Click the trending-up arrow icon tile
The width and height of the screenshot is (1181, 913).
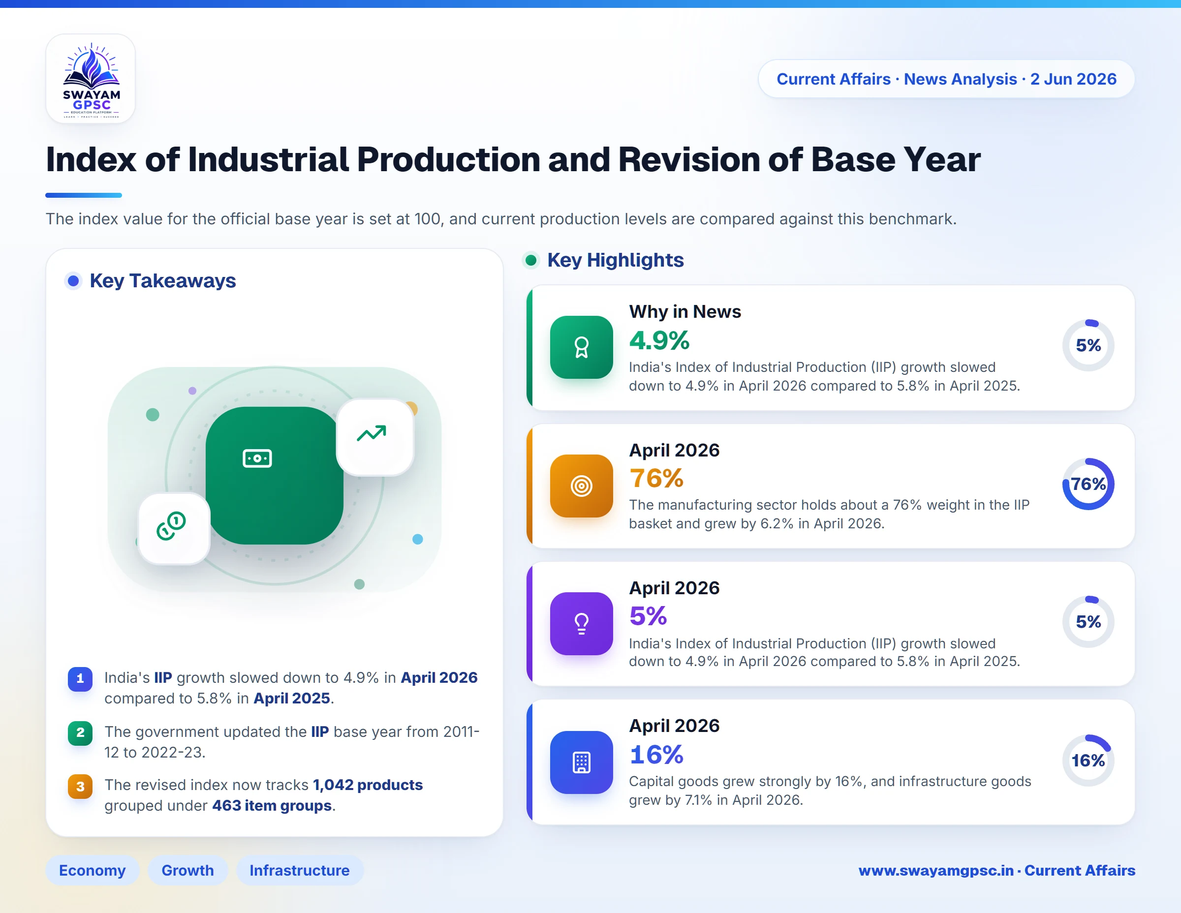[375, 437]
